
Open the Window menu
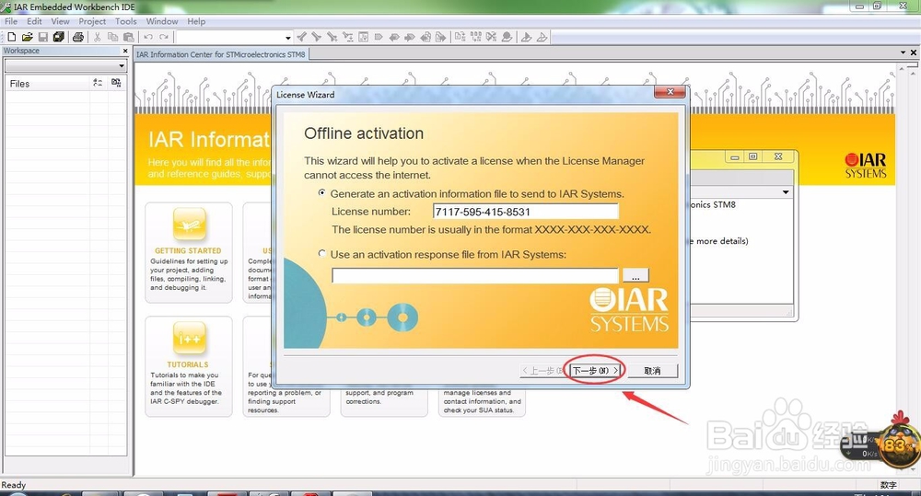tap(162, 21)
